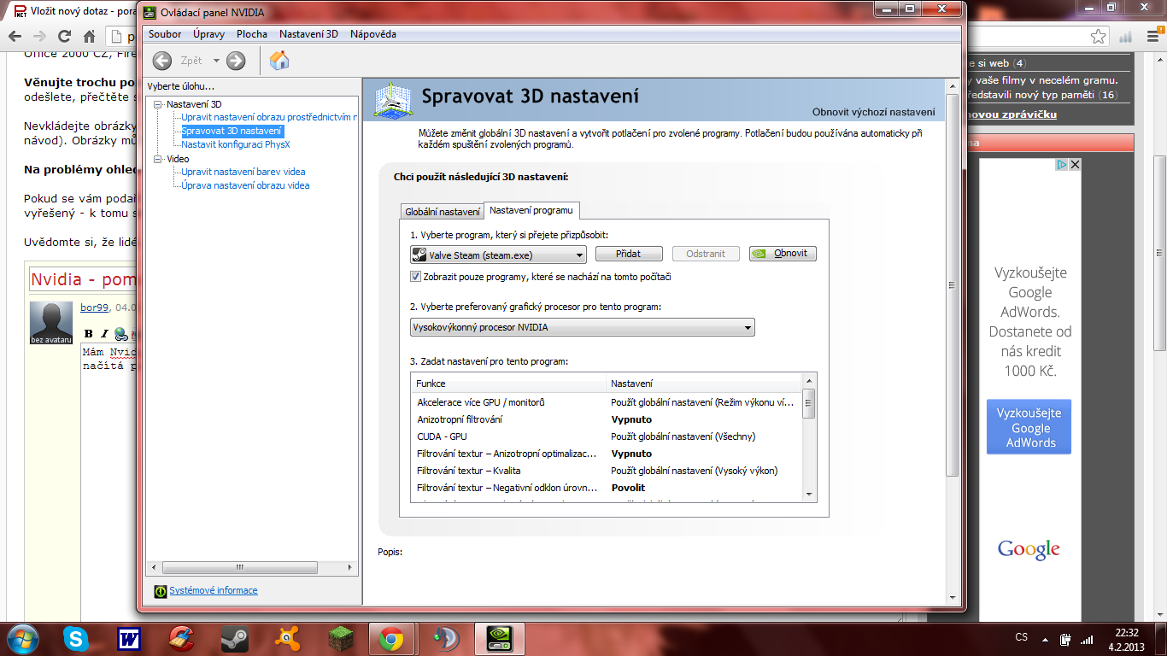Go back with the Zpět arrow button

pyautogui.click(x=162, y=61)
